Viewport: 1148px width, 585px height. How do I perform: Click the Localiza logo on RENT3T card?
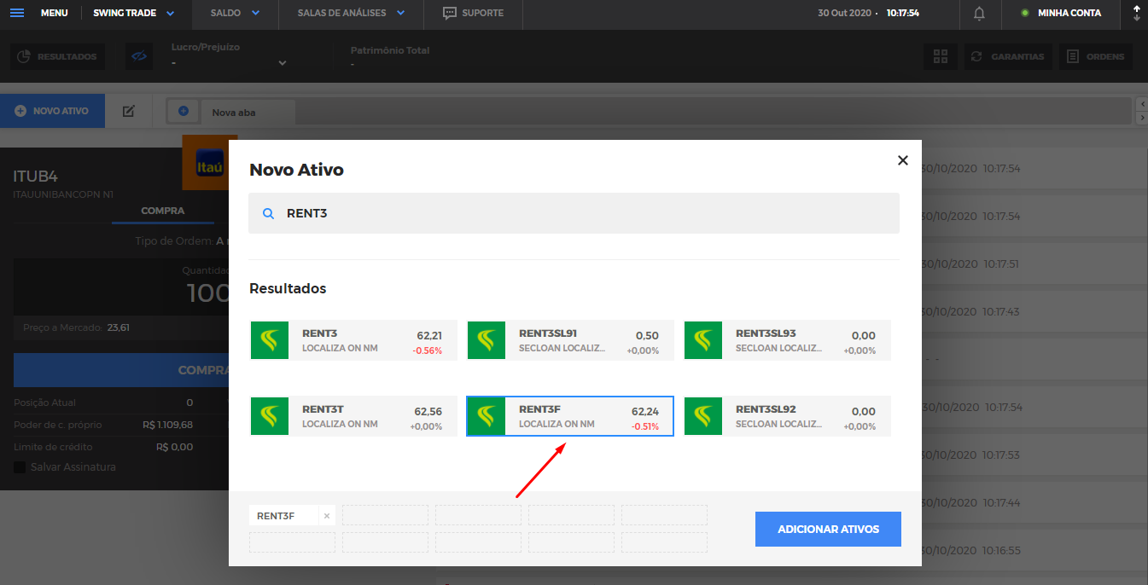pyautogui.click(x=270, y=416)
